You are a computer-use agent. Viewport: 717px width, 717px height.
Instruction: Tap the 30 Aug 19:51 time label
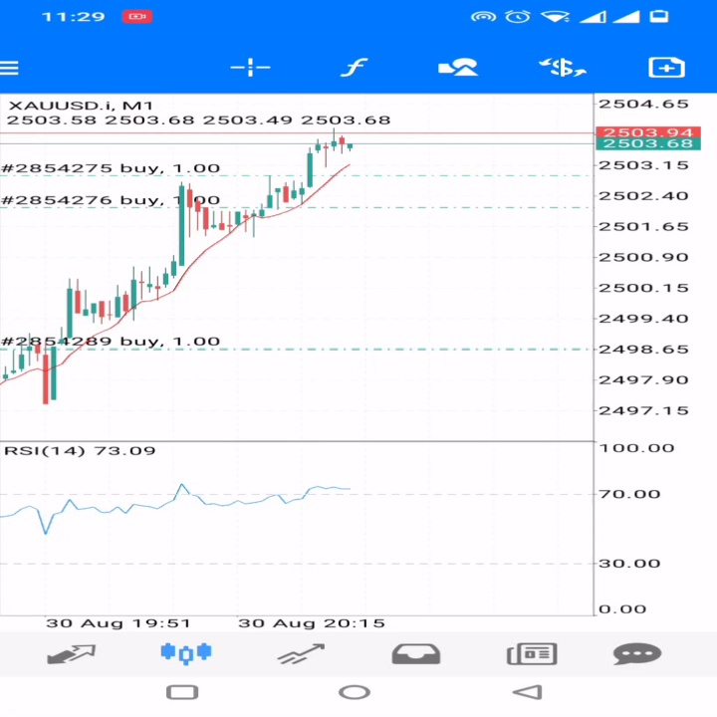click(118, 623)
